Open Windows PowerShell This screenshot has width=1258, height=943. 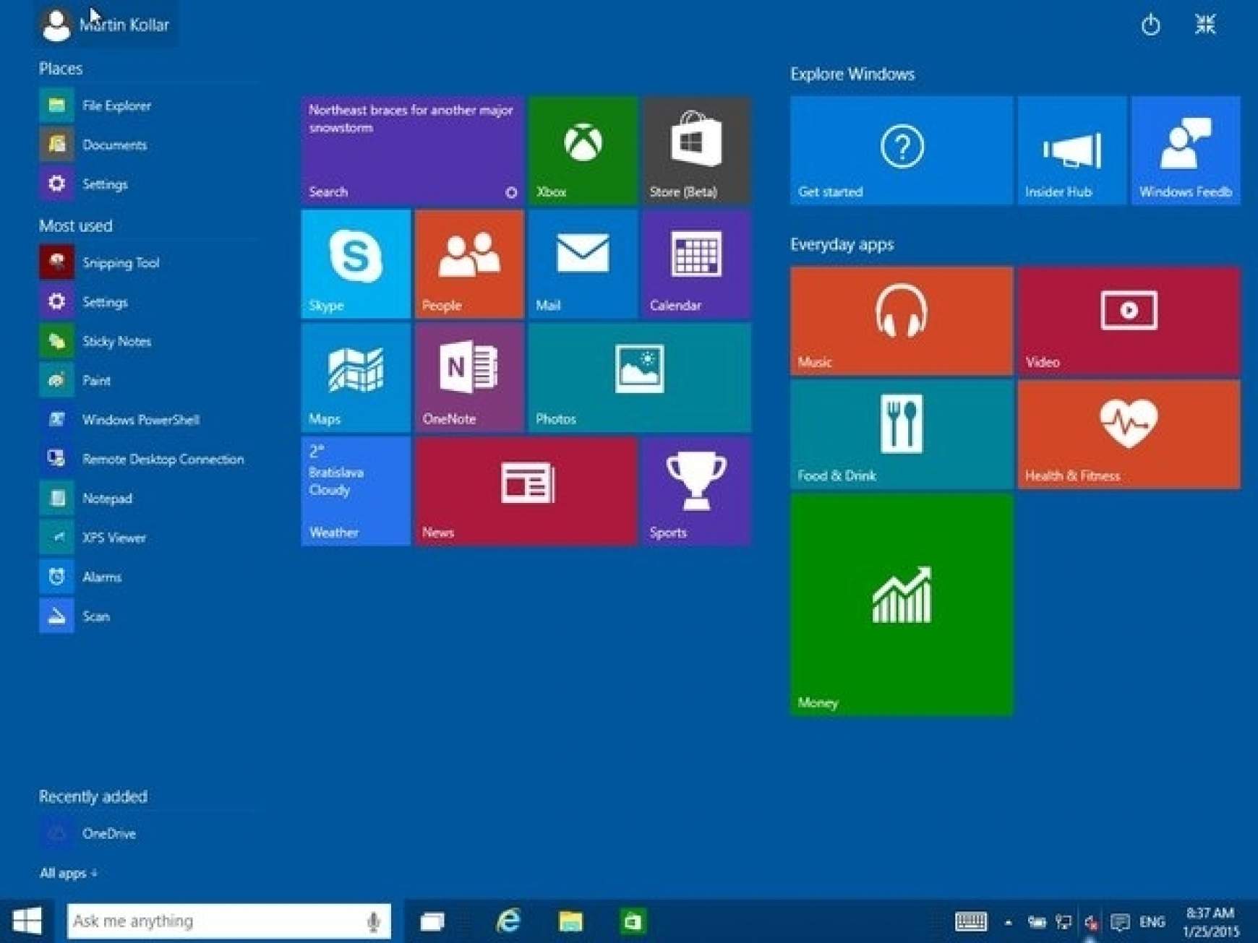point(148,420)
